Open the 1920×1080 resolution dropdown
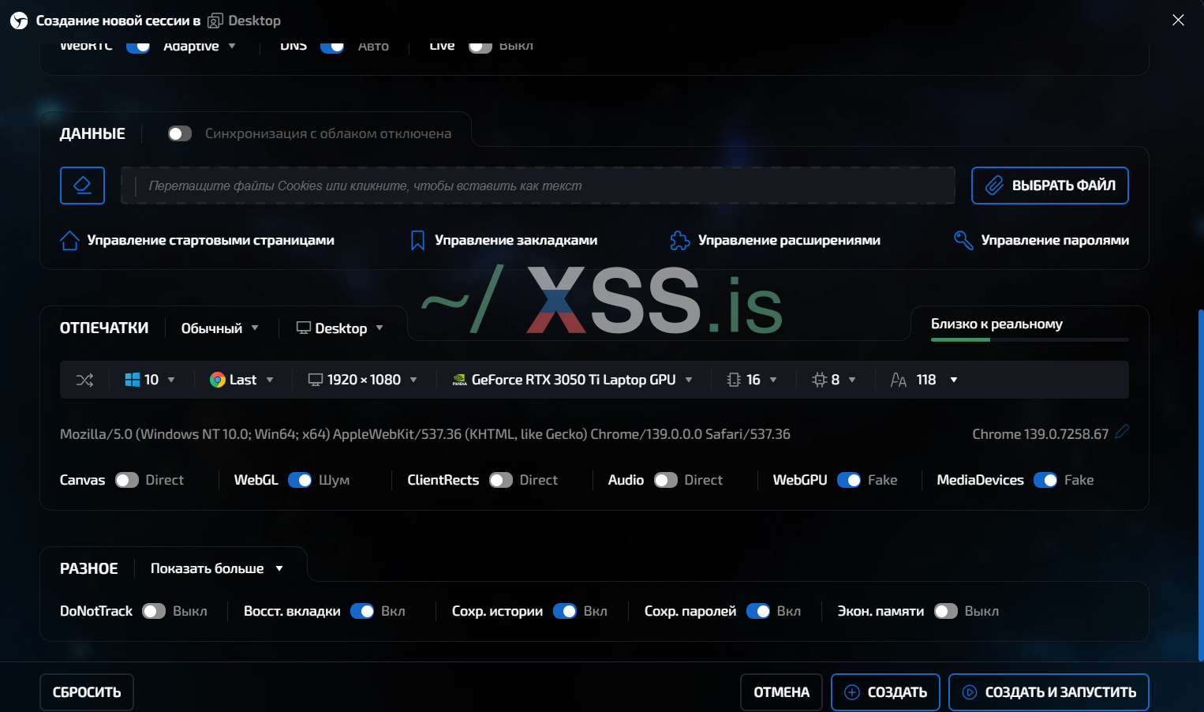The width and height of the screenshot is (1204, 712). (x=363, y=380)
